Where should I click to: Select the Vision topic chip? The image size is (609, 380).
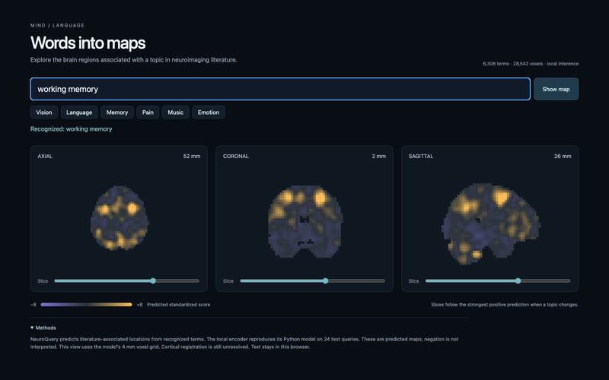tap(44, 112)
